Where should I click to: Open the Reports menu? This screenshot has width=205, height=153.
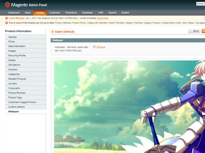(x=112, y=13)
